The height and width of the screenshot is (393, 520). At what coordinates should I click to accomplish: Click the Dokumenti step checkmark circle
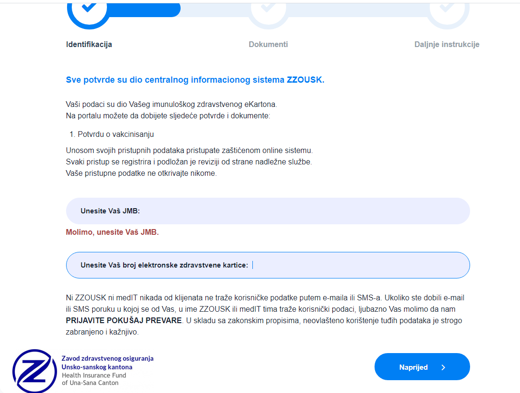click(268, 8)
